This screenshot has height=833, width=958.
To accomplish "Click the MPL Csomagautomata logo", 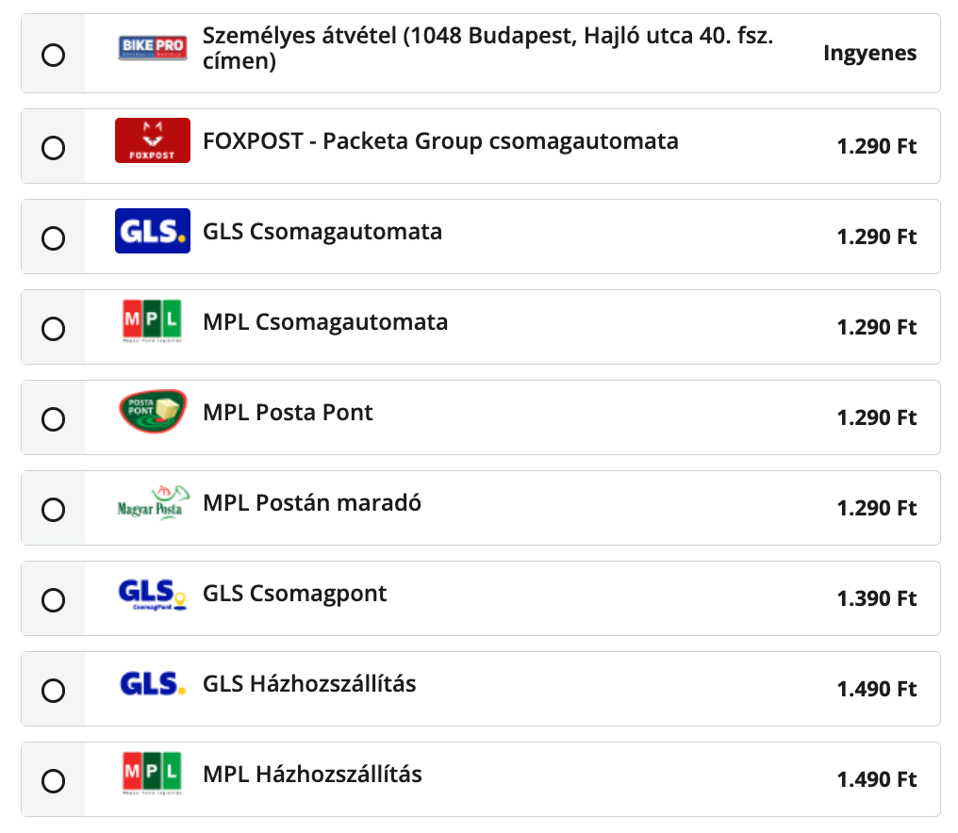I will coord(152,321).
